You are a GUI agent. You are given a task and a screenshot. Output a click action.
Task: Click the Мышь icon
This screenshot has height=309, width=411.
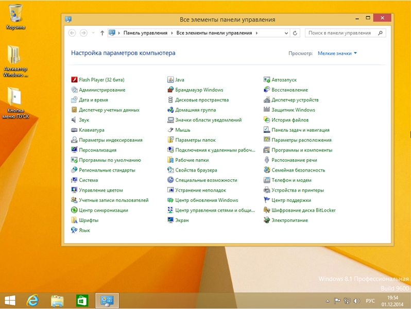click(x=170, y=130)
